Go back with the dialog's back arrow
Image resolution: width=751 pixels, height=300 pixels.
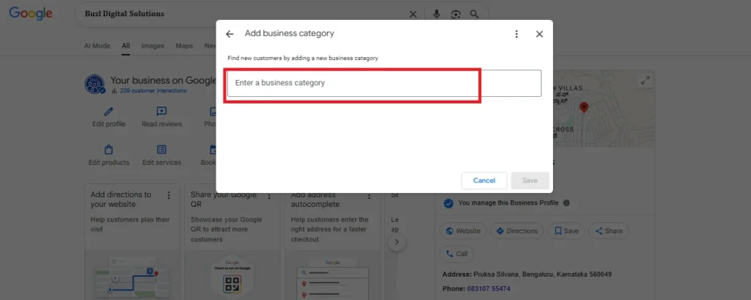coord(230,34)
